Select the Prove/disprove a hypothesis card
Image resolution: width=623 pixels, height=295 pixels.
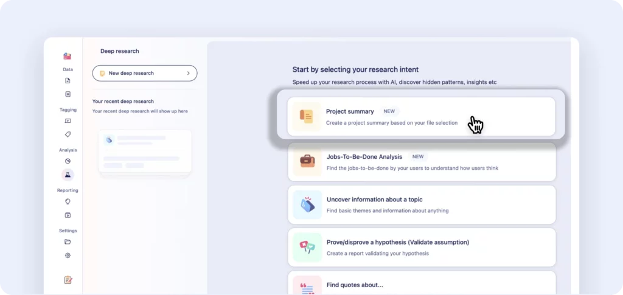[422, 247]
